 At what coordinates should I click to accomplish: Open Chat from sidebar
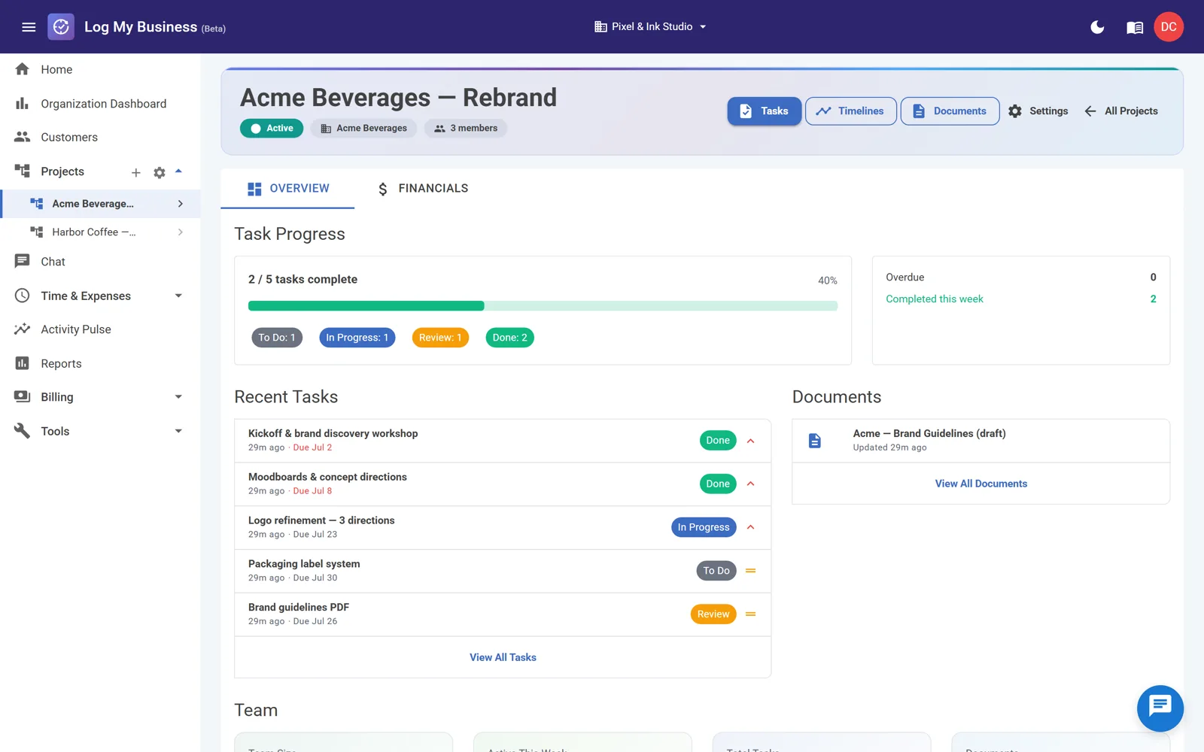[100, 262]
